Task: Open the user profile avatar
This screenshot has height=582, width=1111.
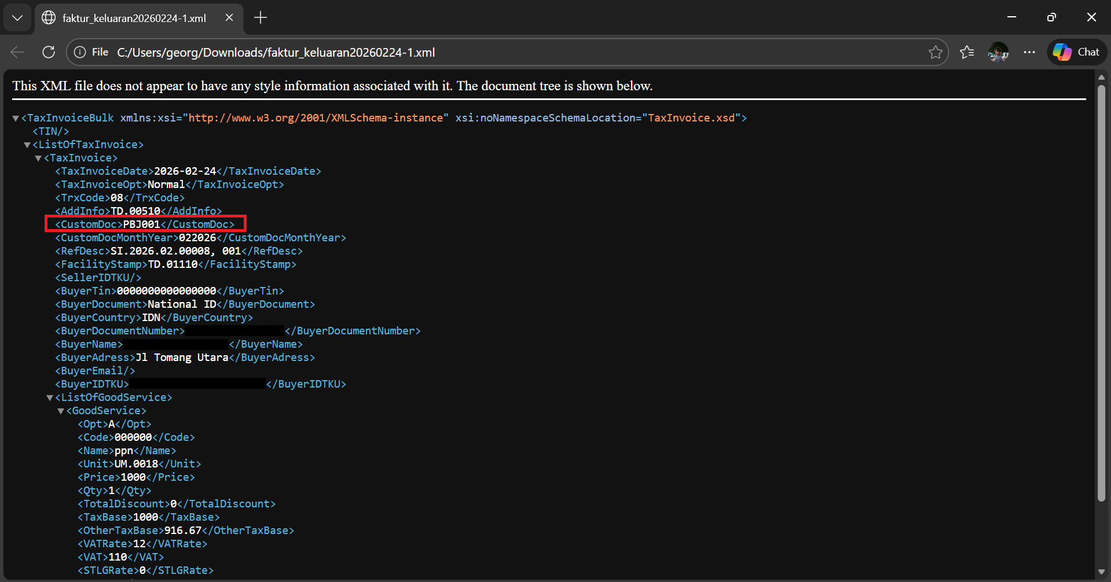Action: [998, 52]
